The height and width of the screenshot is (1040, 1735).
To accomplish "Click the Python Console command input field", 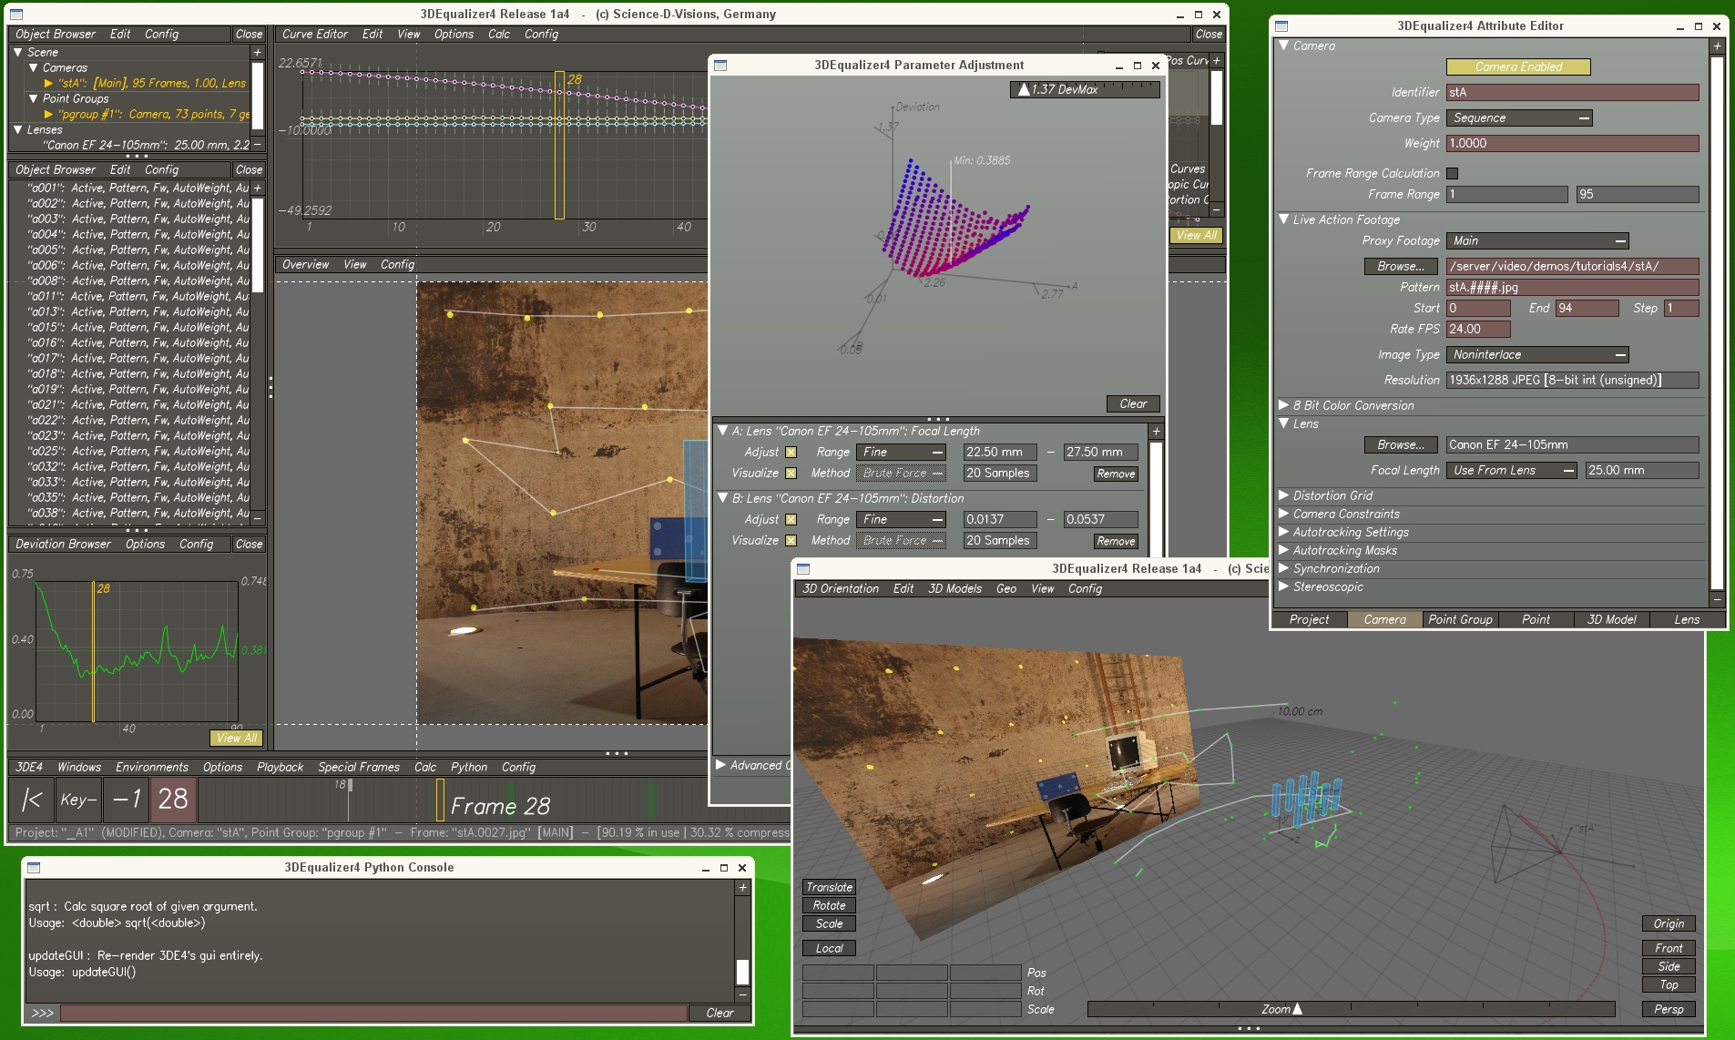I will [x=373, y=1013].
